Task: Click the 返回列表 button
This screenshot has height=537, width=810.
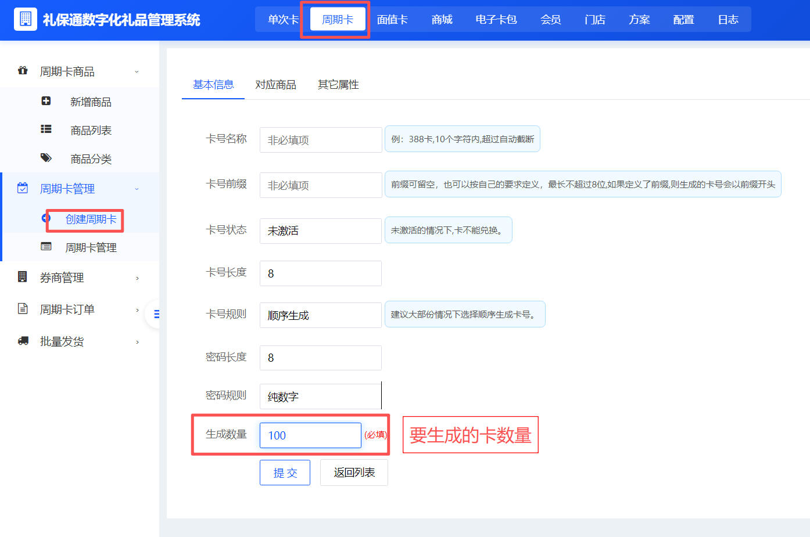Action: coord(354,472)
